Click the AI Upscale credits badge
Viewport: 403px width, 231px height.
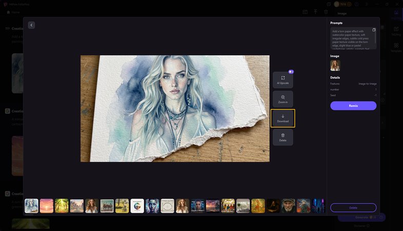point(291,72)
